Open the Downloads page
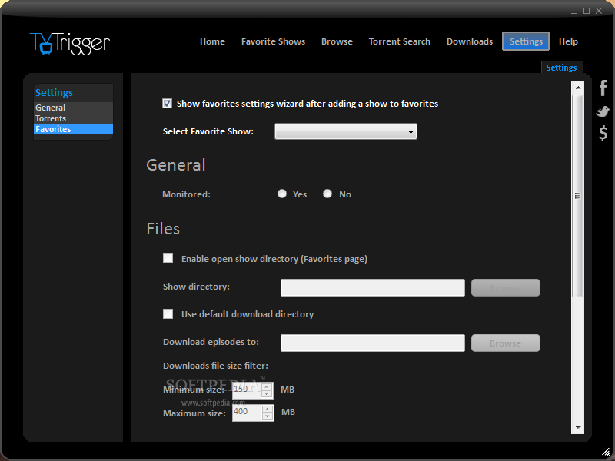The height and width of the screenshot is (461, 615). click(470, 41)
